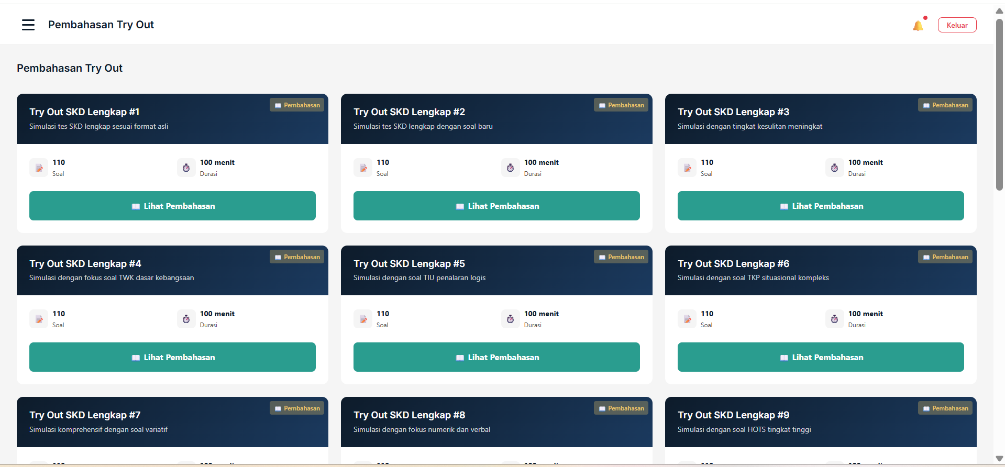
Task: Click the Keluar logout button
Action: 957,25
